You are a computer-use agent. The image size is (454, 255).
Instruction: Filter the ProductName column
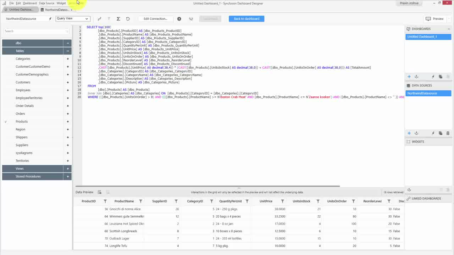click(140, 201)
